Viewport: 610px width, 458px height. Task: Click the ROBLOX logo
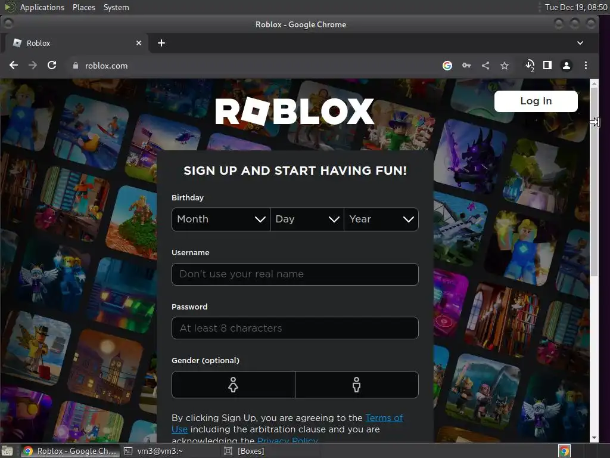(x=294, y=112)
